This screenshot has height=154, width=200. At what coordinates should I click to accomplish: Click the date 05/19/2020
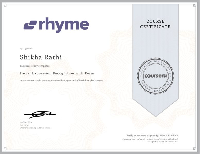coord(26,49)
